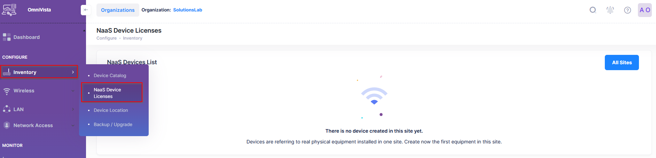
Task: Select NaaS Device Licenses submenu item
Action: coord(107,93)
